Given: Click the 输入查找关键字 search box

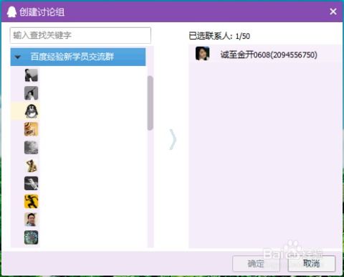Looking at the screenshot, I should click(80, 35).
